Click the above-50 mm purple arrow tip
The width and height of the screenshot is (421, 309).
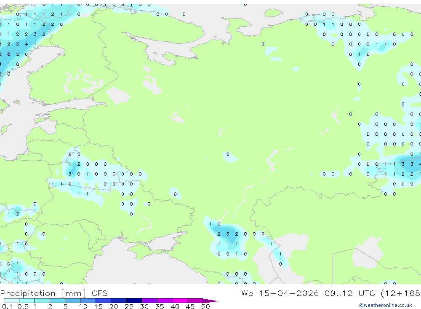(x=210, y=301)
